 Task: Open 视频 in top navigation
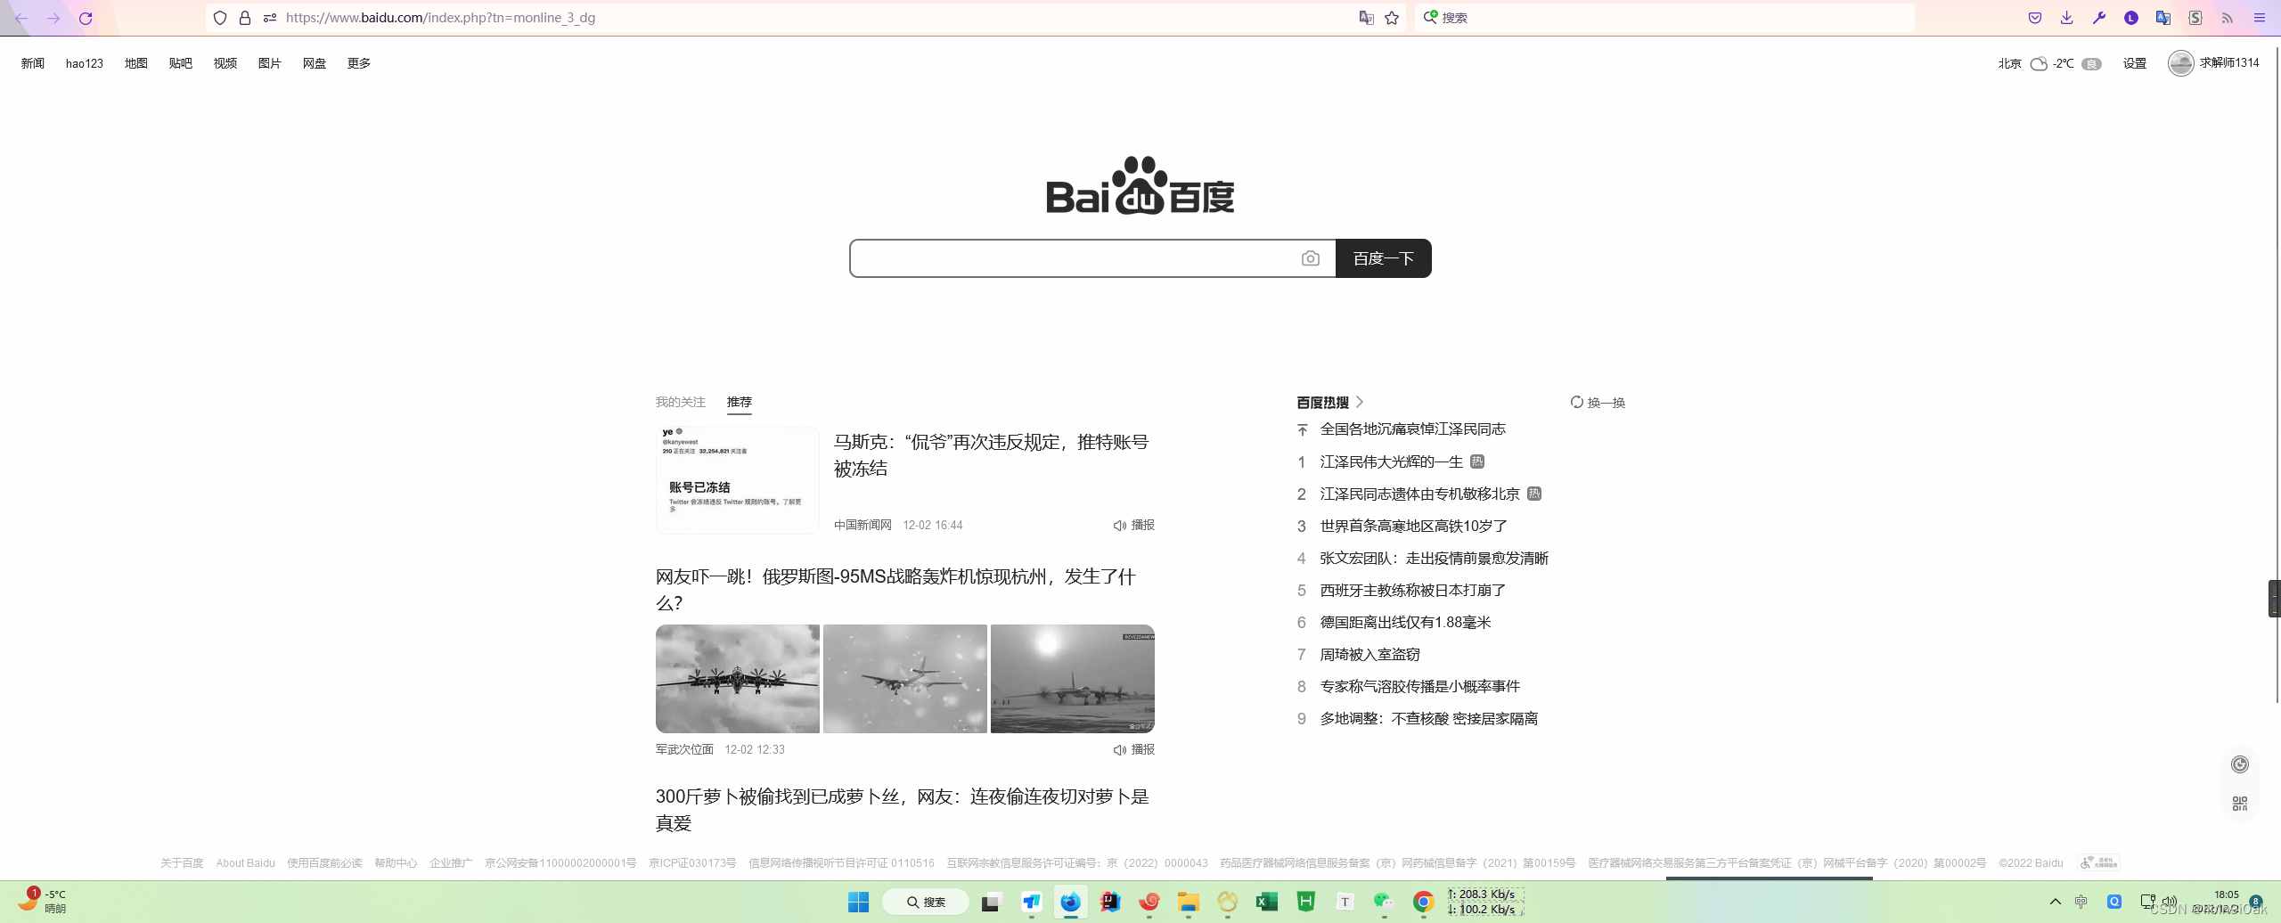tap(225, 63)
